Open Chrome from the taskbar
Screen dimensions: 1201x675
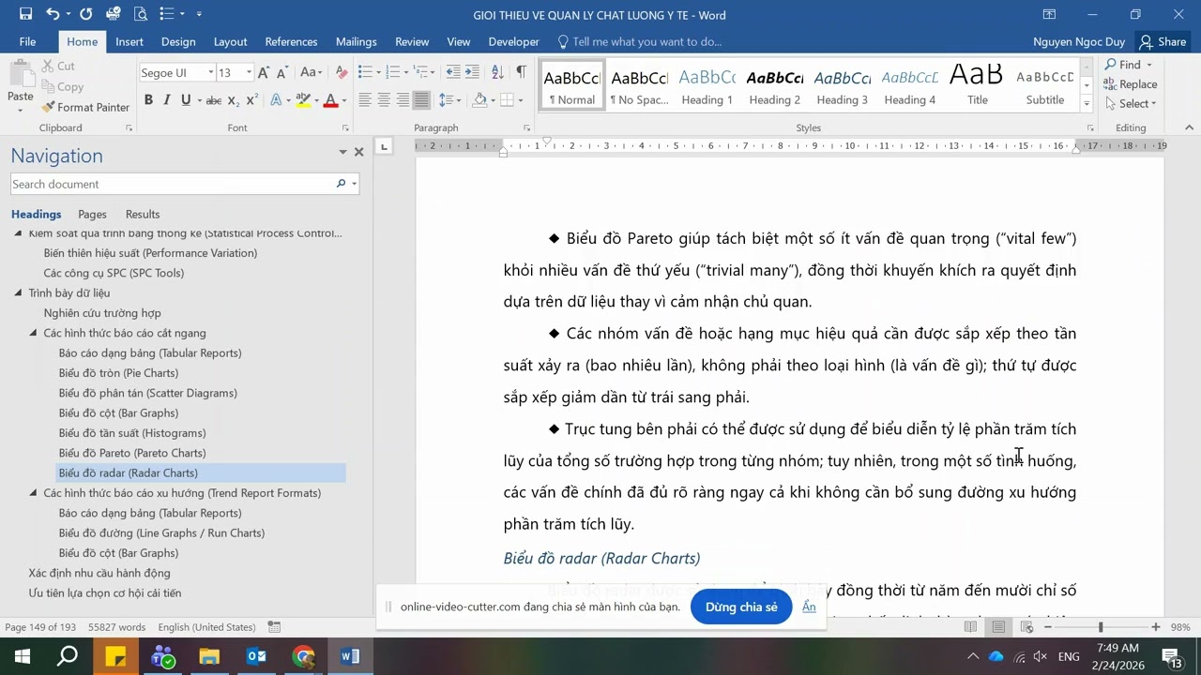(x=303, y=656)
